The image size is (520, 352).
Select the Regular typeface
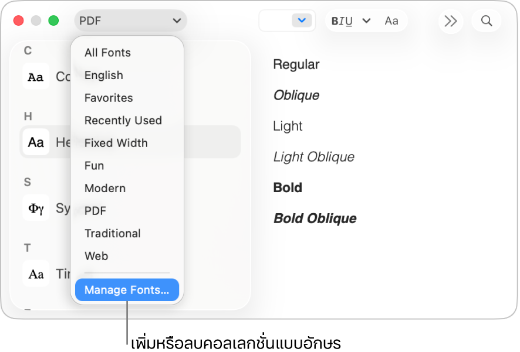[x=296, y=64]
